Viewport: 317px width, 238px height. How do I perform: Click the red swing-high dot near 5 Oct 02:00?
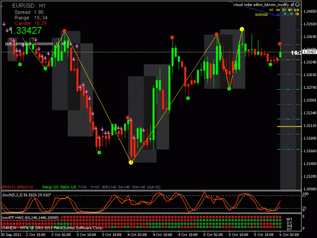[x=217, y=34]
